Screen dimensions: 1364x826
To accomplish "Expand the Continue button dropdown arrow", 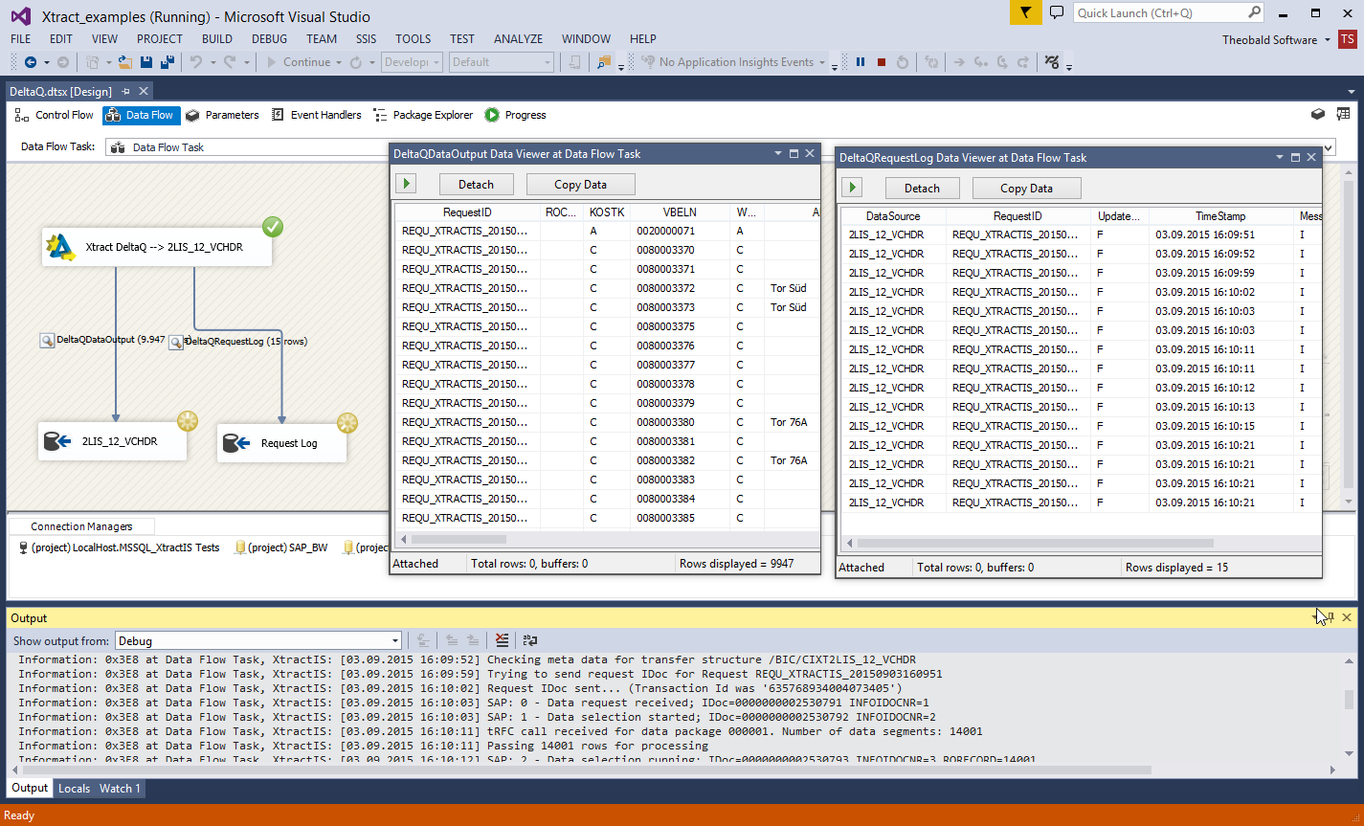I will coord(338,62).
